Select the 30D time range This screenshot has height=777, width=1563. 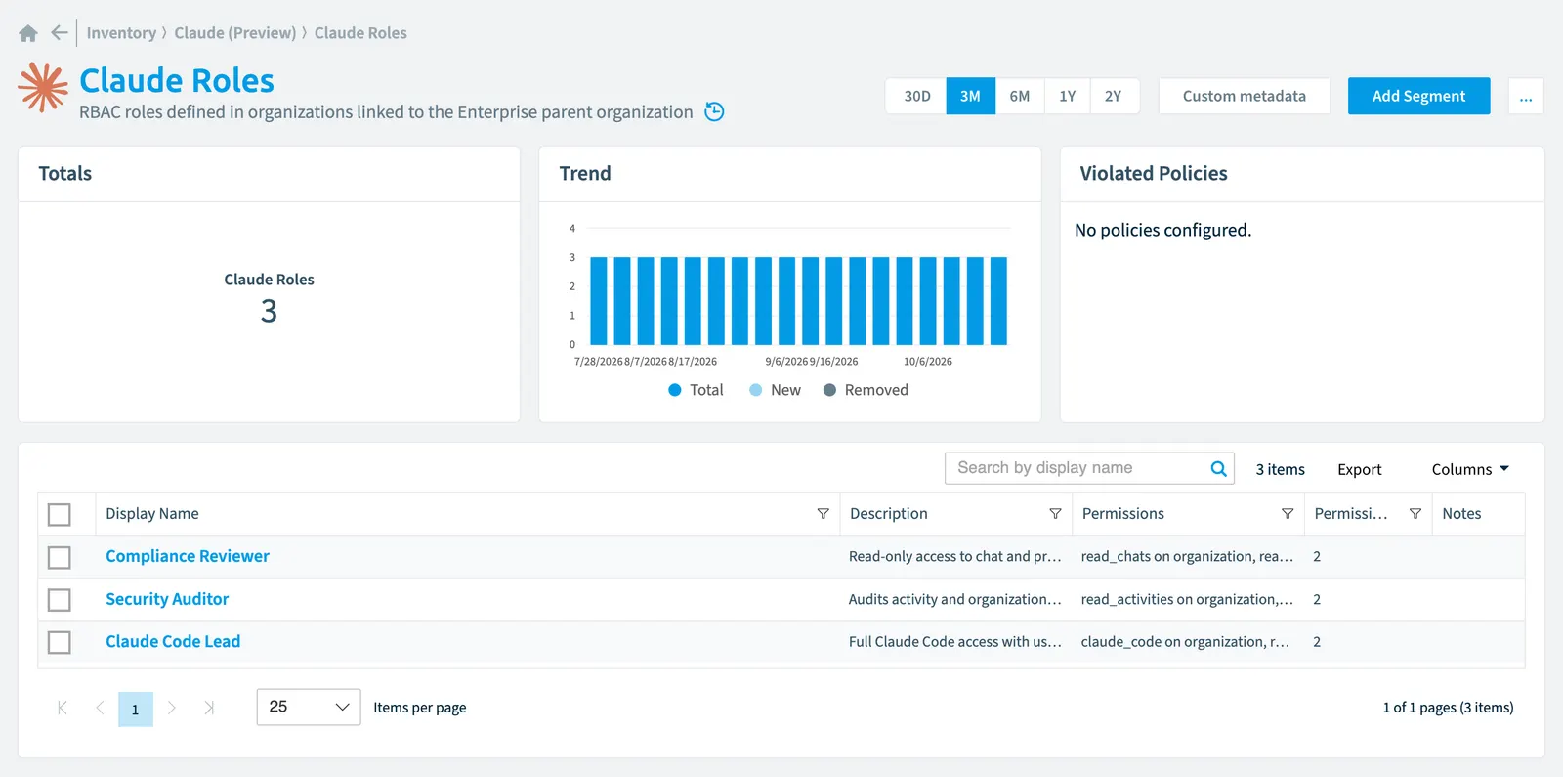pos(916,96)
